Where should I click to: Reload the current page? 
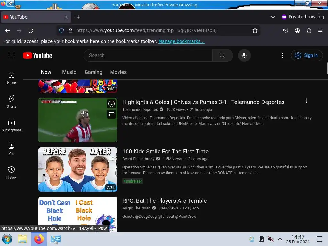pyautogui.click(x=31, y=30)
